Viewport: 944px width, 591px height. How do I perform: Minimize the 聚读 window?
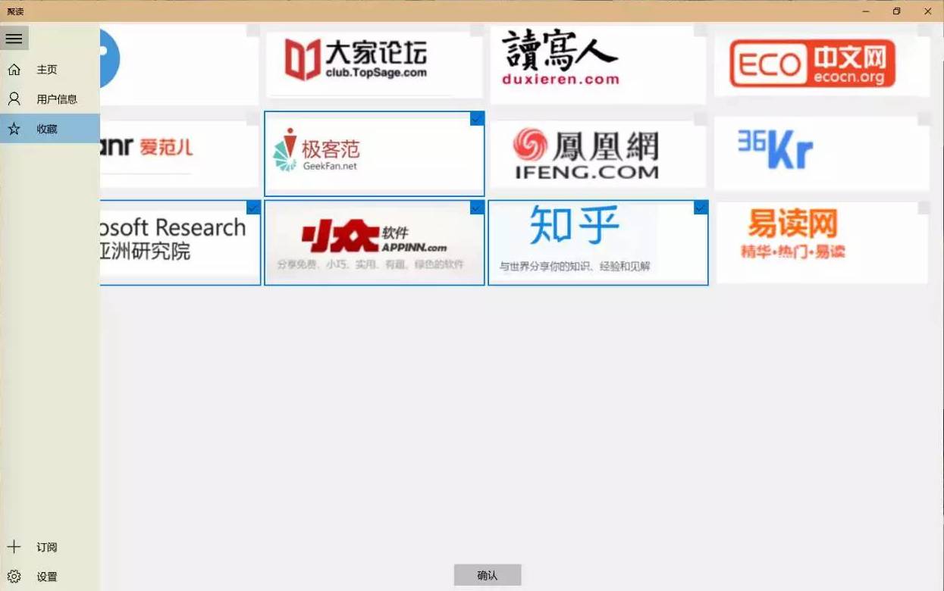[866, 11]
